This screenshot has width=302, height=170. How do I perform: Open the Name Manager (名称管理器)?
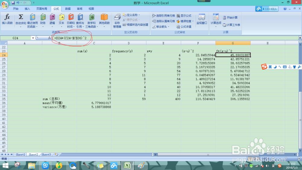117,21
